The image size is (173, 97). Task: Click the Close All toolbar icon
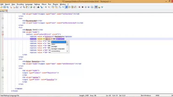coord(14,7)
